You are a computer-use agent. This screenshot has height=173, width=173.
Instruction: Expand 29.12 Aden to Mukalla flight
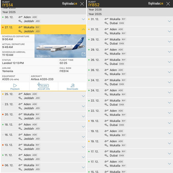[x=170, y=52]
